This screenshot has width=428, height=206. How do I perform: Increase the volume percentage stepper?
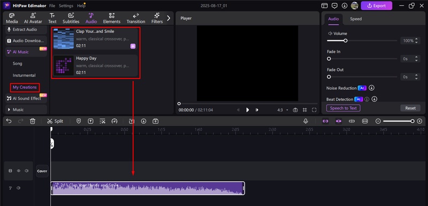[416, 39]
